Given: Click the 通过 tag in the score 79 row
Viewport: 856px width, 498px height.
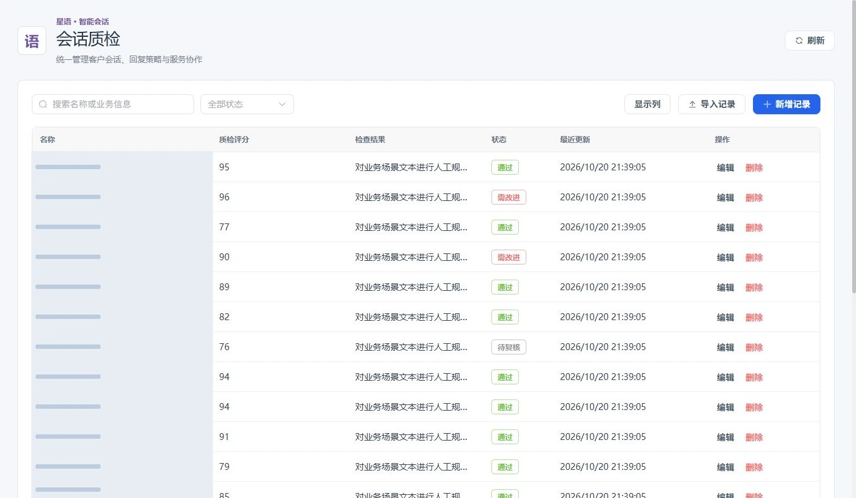Looking at the screenshot, I should (505, 467).
